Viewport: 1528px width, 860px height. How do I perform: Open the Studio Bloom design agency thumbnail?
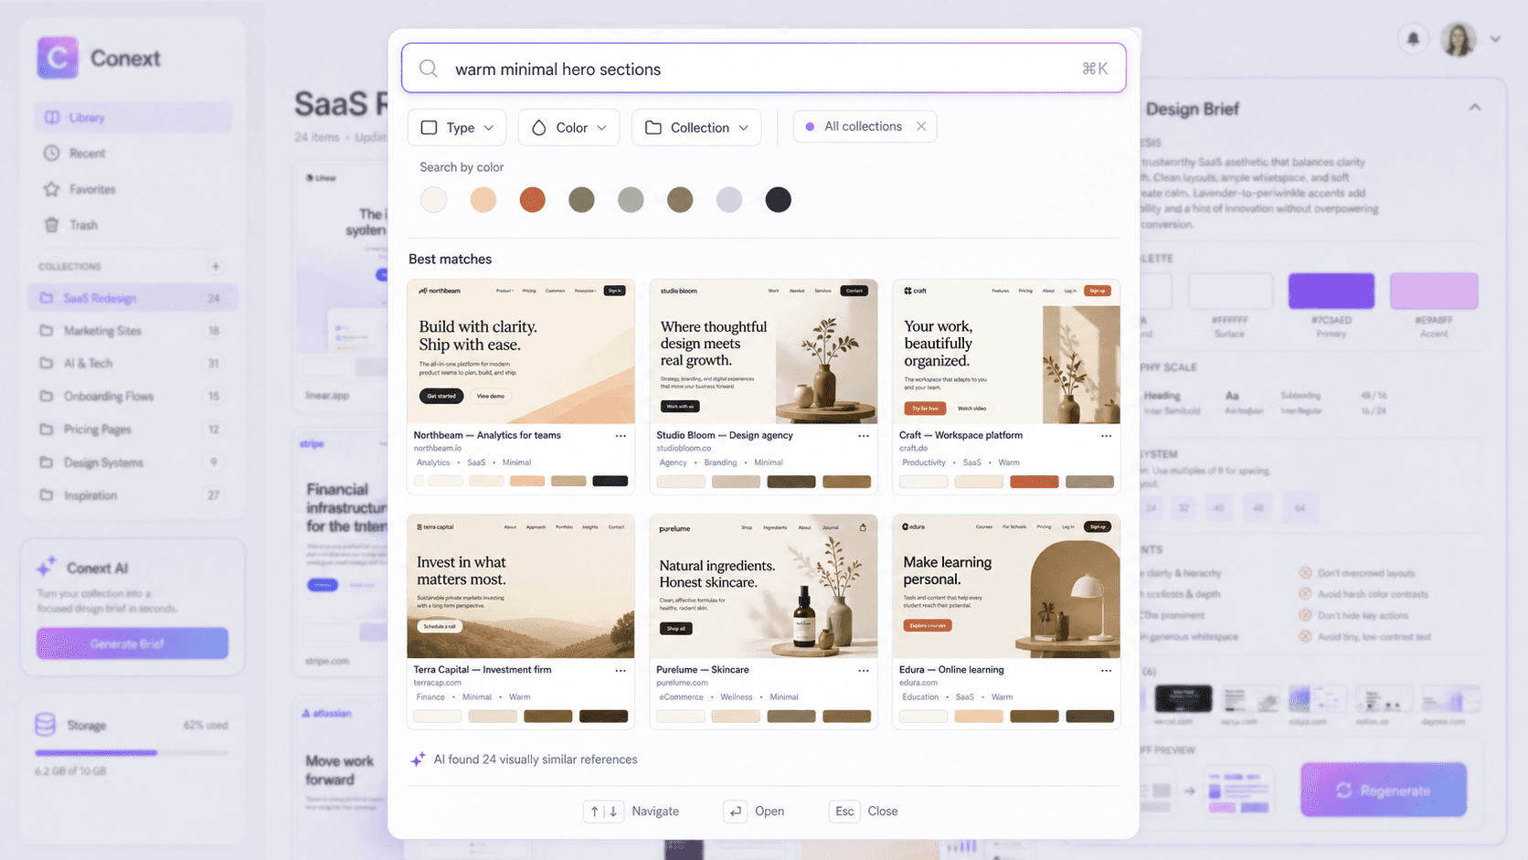[x=763, y=352]
